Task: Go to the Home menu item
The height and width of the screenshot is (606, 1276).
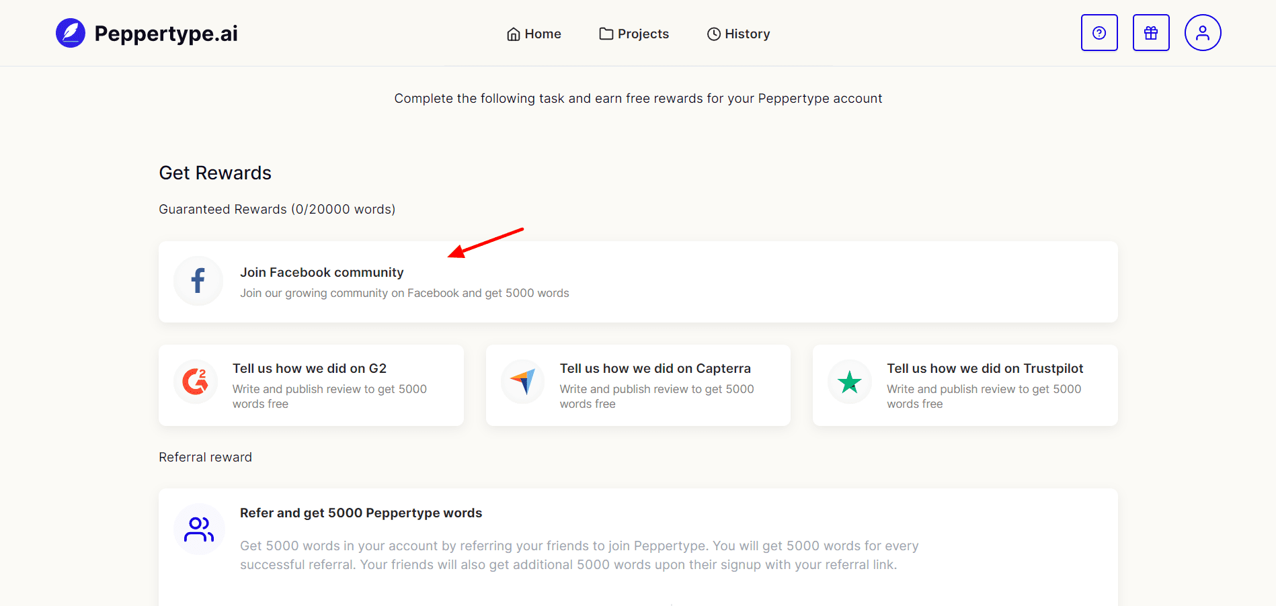Action: [x=534, y=34]
